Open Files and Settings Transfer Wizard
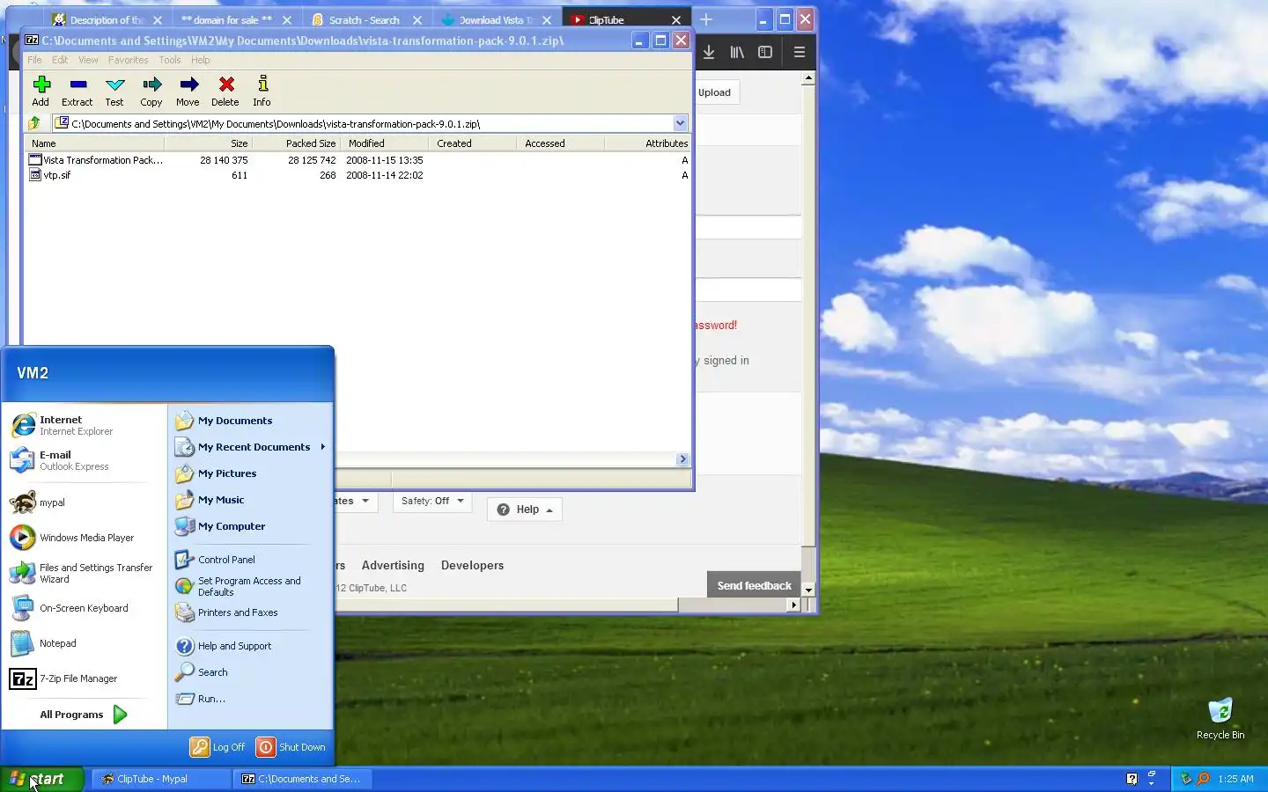The image size is (1268, 792). click(x=85, y=573)
